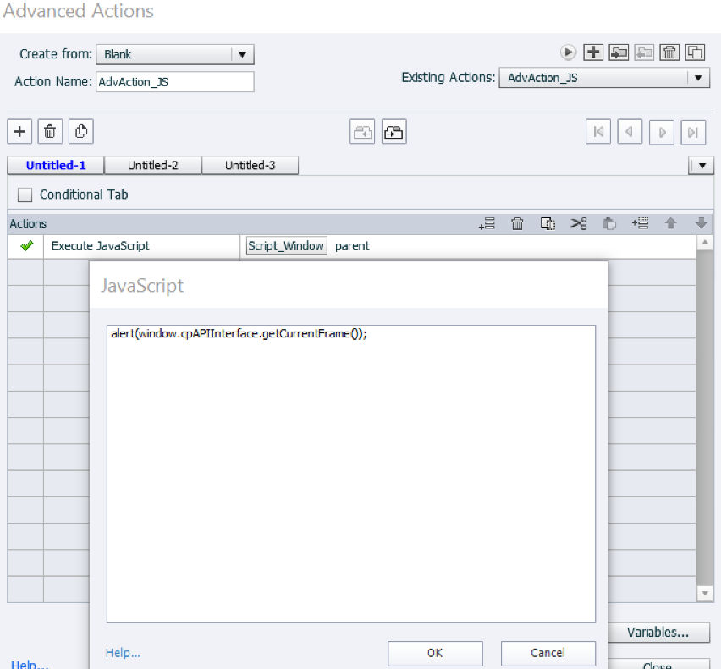Move action down with the down arrow icon
The height and width of the screenshot is (669, 721).
(702, 224)
